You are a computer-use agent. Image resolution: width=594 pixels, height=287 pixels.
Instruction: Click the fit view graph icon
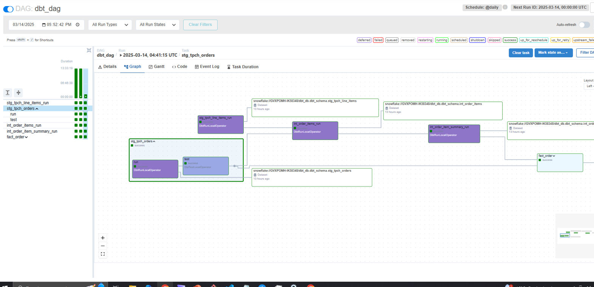pos(103,254)
